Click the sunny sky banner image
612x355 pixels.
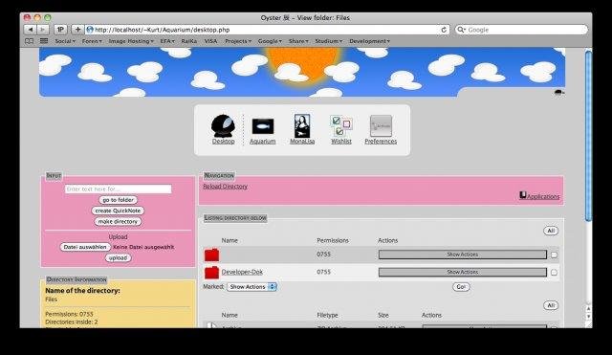[302, 72]
